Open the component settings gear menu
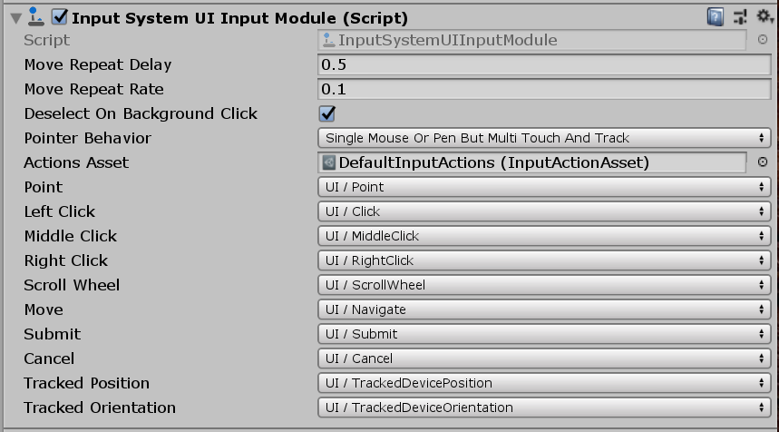779x432 pixels. (x=763, y=16)
